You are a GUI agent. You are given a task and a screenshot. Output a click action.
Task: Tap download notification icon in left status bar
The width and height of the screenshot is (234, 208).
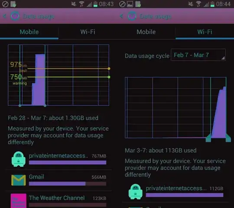tap(13, 4)
